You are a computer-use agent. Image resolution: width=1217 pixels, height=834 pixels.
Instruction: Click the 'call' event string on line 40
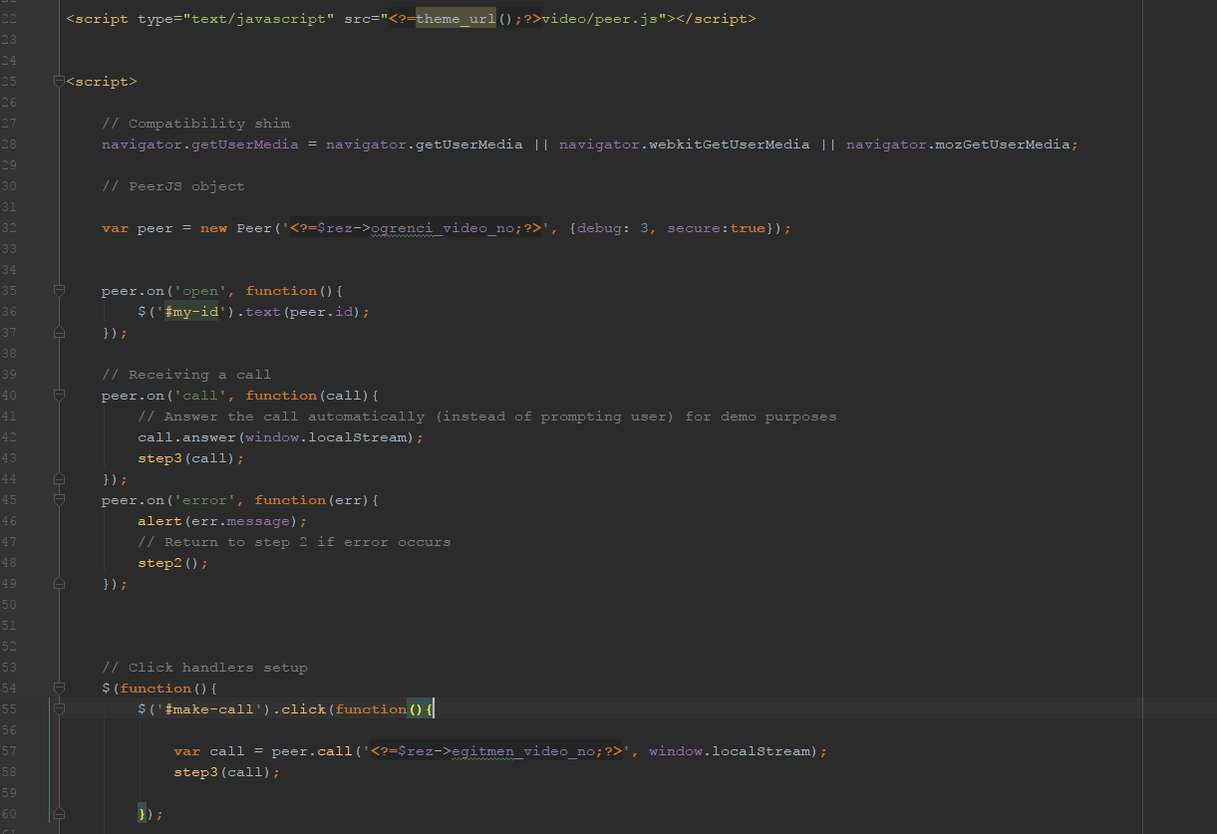pos(200,396)
